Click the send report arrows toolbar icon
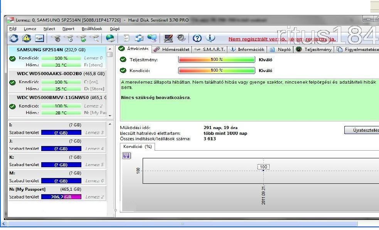 pos(139,38)
